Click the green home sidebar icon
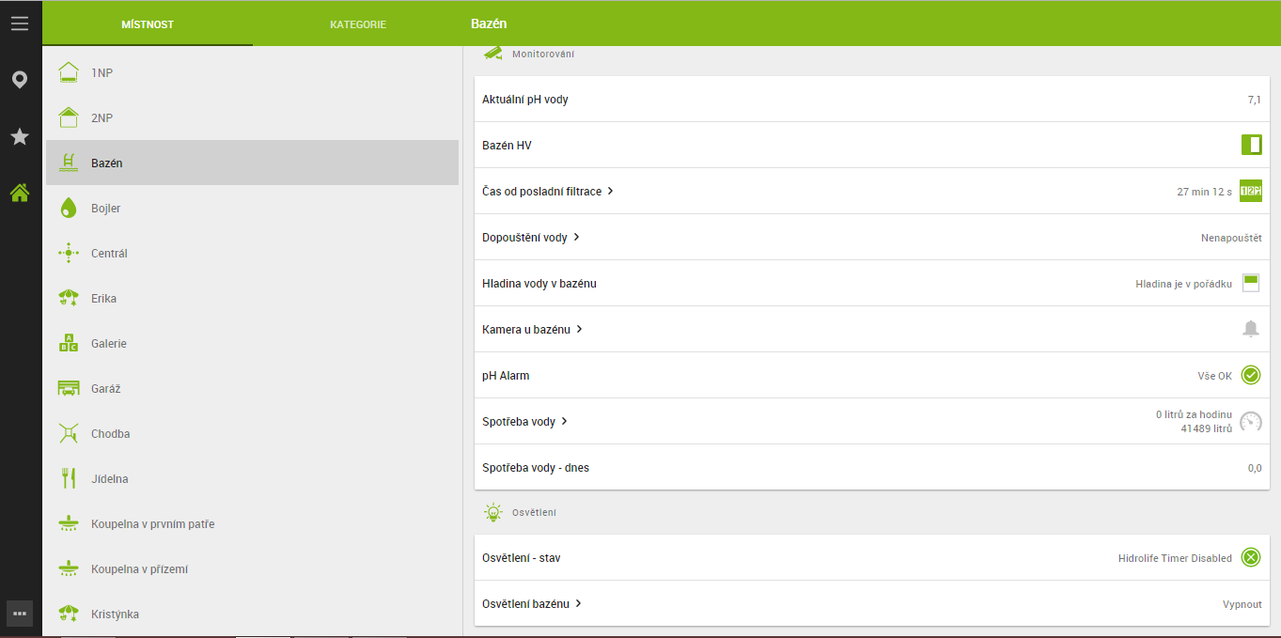This screenshot has height=638, width=1281. pos(20,194)
